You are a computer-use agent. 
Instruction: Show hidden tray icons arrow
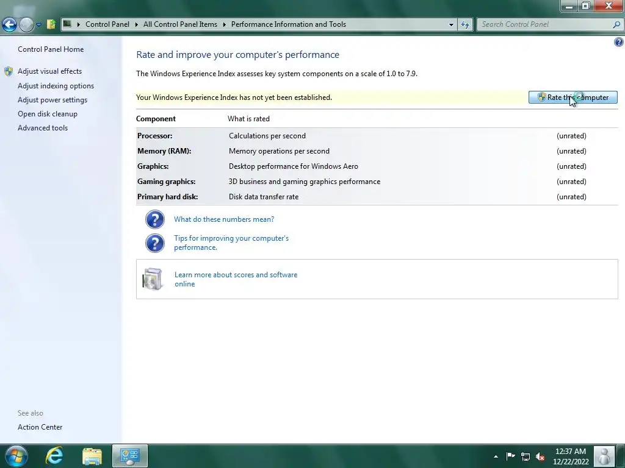tap(496, 456)
